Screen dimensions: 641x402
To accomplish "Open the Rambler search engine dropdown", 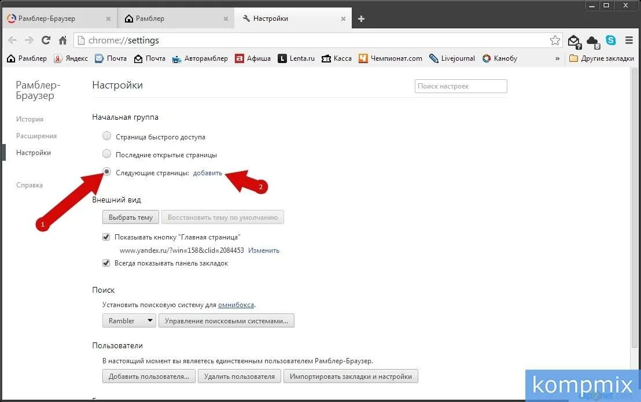I will (129, 320).
